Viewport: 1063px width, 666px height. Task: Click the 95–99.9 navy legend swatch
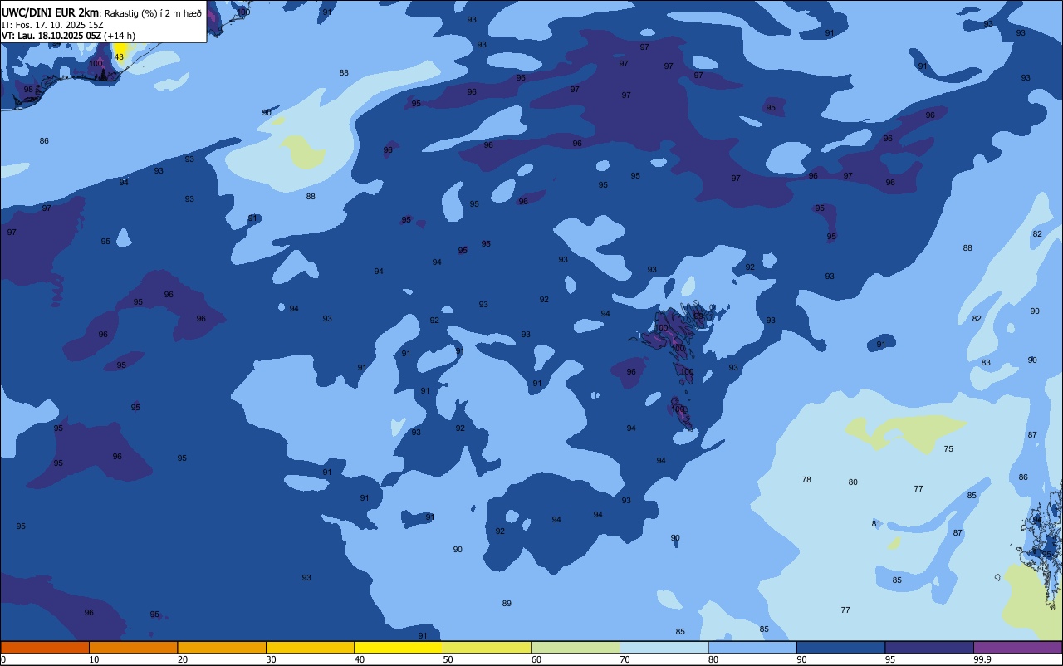coord(929,647)
